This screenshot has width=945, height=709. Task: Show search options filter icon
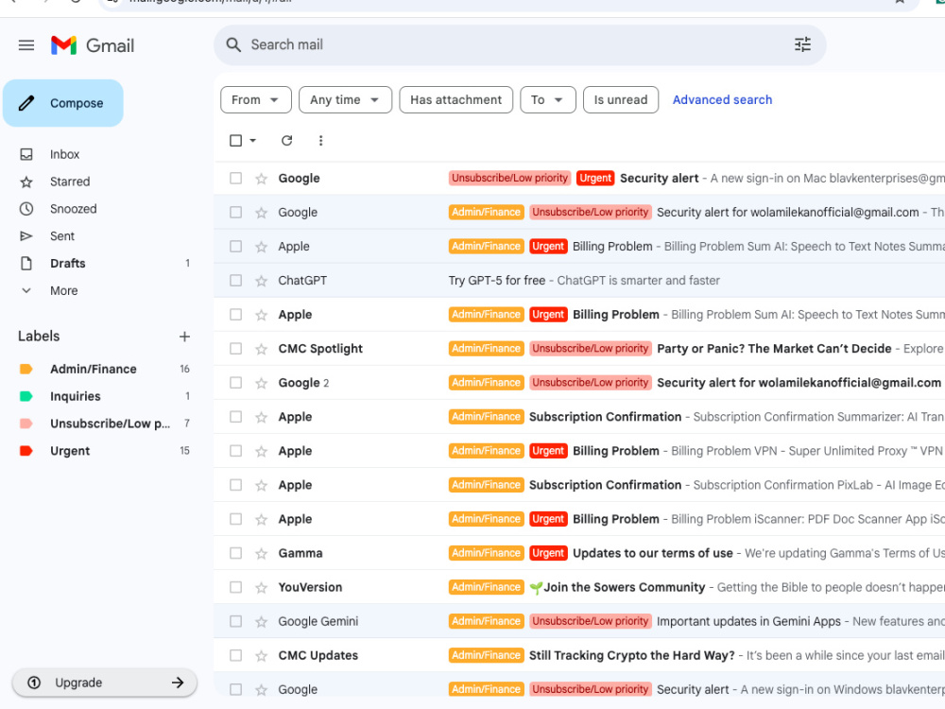click(802, 44)
